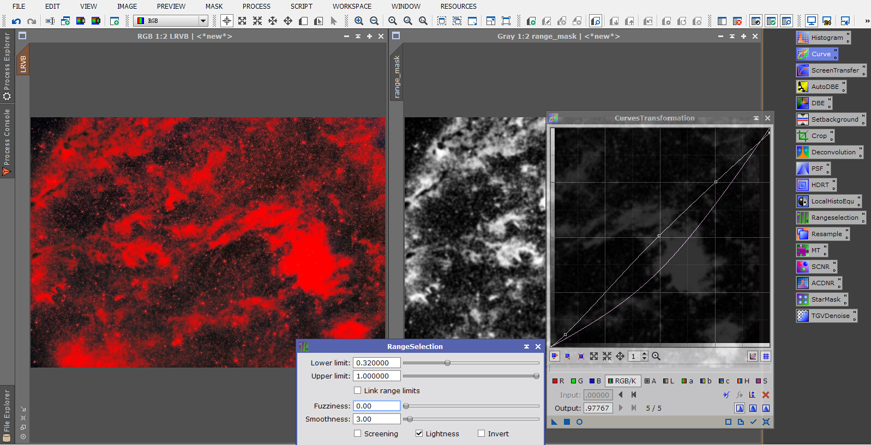871x445 pixels.
Task: Launch the Histogram process icon
Action: tap(823, 38)
